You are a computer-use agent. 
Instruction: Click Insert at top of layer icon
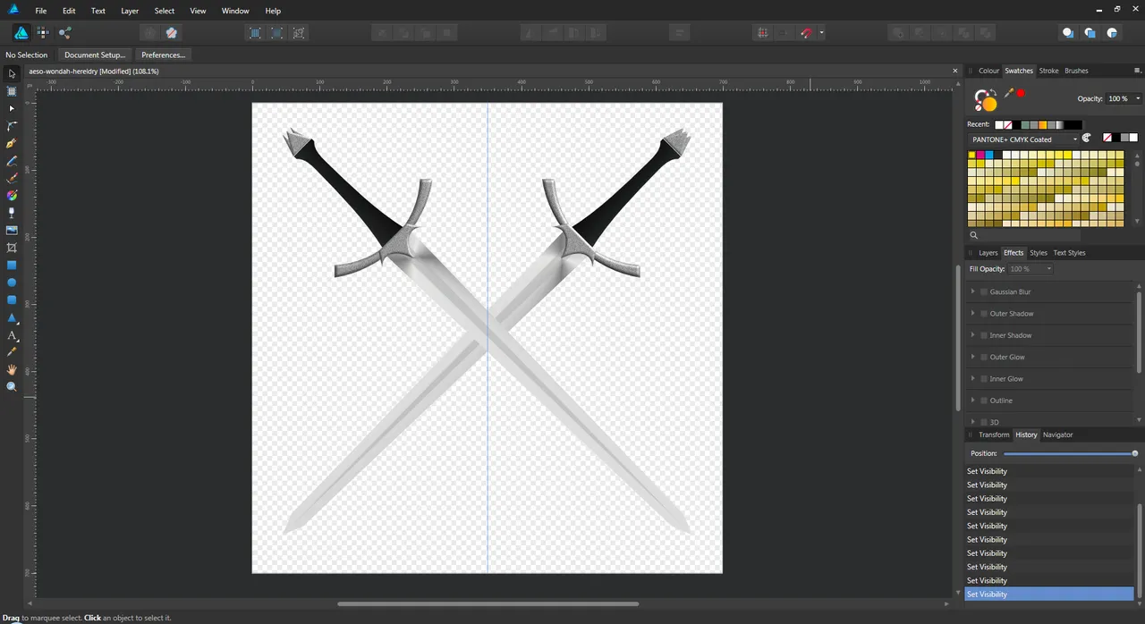click(x=1090, y=32)
